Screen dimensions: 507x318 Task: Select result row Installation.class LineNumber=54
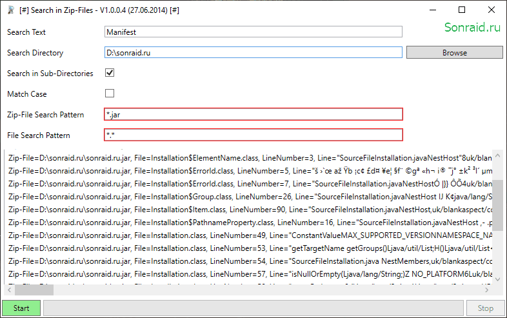coord(248,261)
